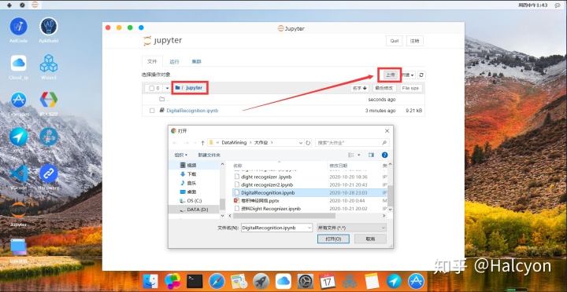The image size is (567, 292).
Task: Toggle preview pane in Open dialog
Action: pos(372,155)
